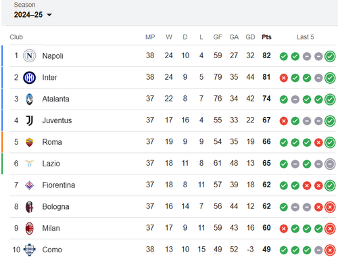Open the Lazio team link
This screenshot has height=257, width=338.
(51, 164)
